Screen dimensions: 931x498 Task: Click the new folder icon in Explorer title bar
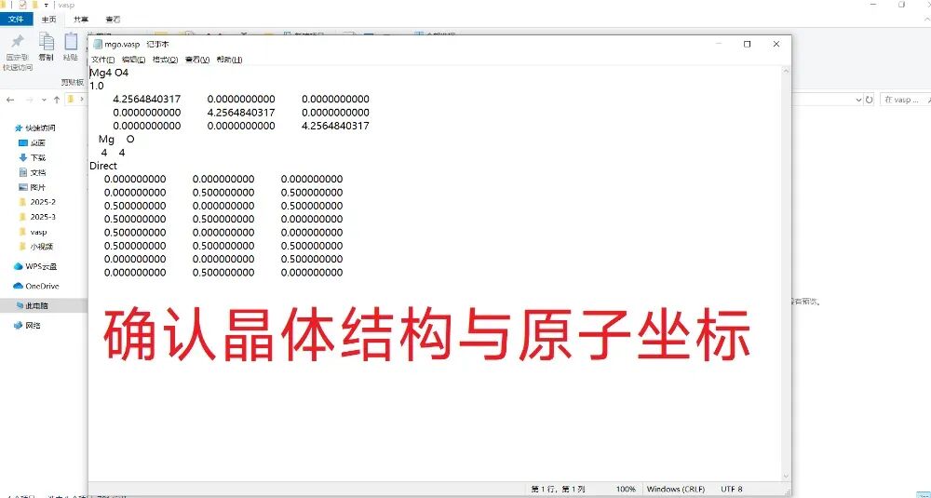click(35, 5)
